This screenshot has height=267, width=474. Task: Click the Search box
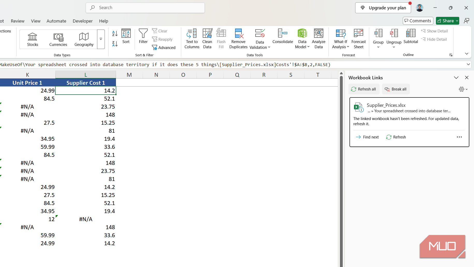[145, 8]
